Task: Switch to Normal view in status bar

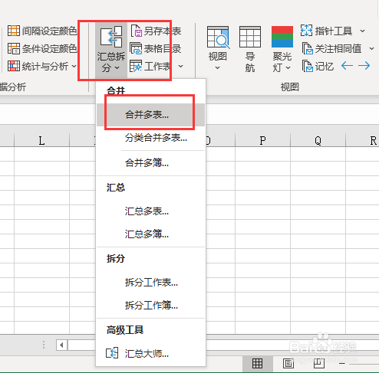Action: 257,364
